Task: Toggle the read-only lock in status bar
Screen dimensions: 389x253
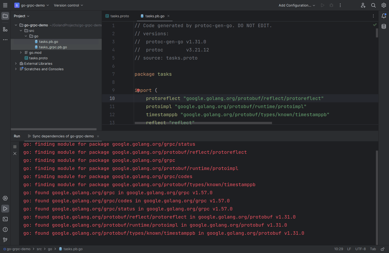Action: (x=382, y=249)
